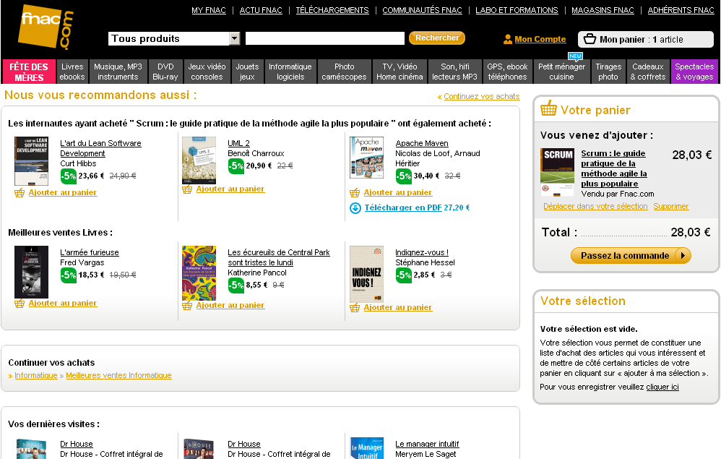This screenshot has height=459, width=721.
Task: Open the Apache Maven title link
Action: [x=422, y=144]
